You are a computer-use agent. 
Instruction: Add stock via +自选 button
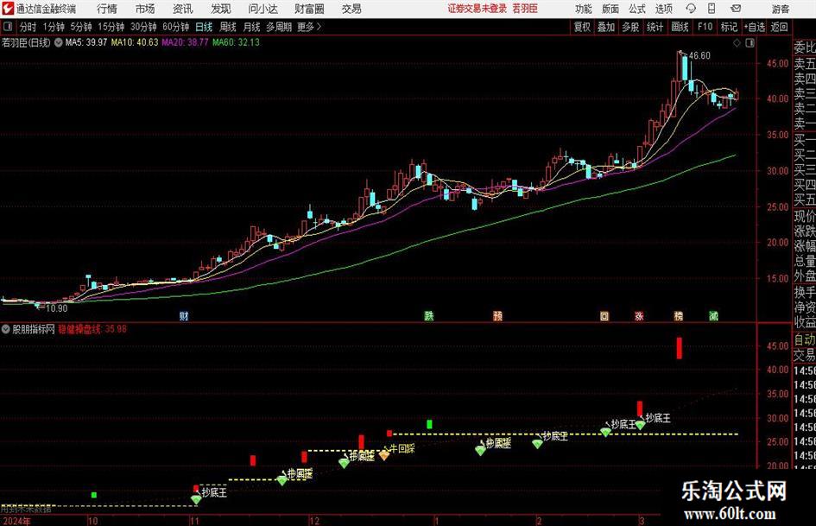point(754,27)
